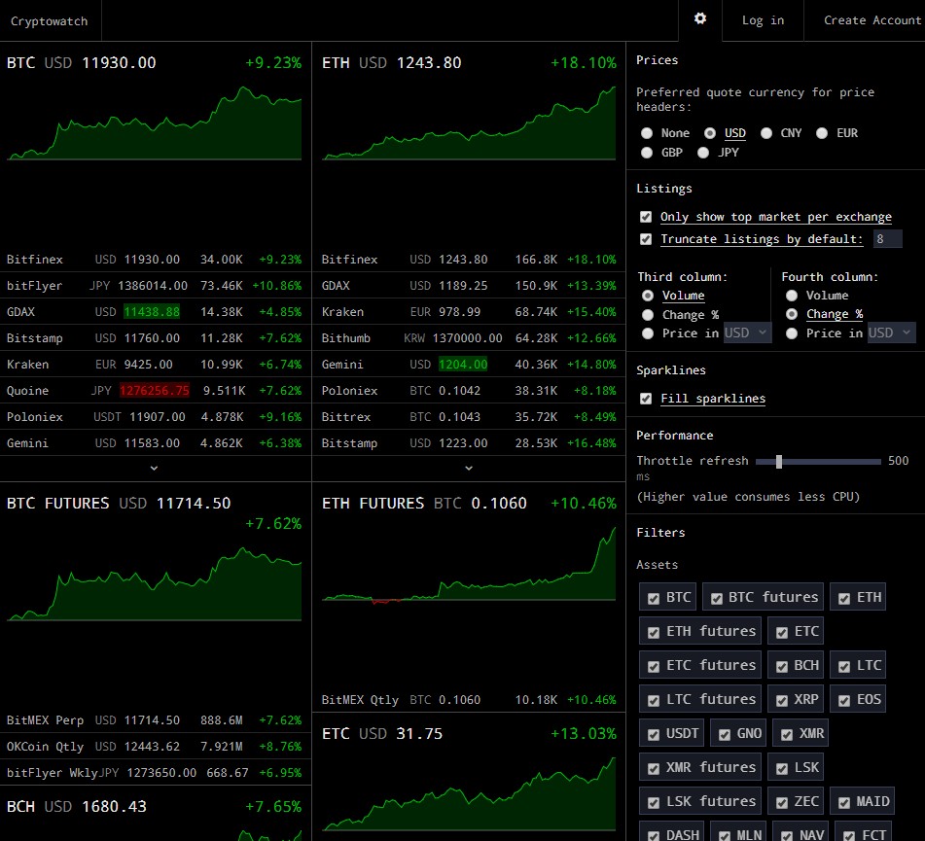Screen dimensions: 925x841
Task: Click the Create Account button
Action: (x=871, y=19)
